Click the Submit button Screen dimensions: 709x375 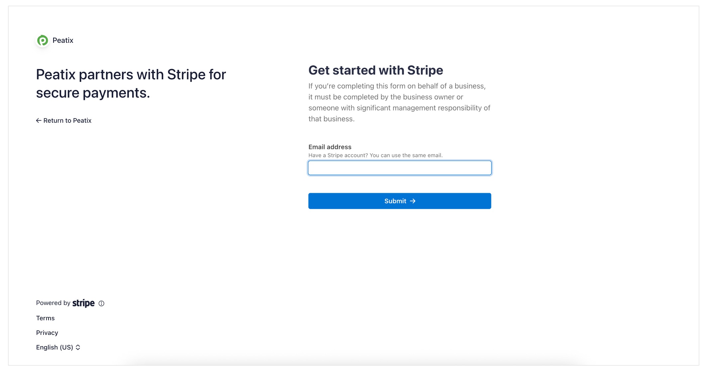[400, 201]
